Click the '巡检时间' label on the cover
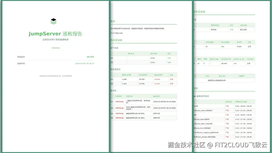The image size is (272, 153). coord(21,64)
